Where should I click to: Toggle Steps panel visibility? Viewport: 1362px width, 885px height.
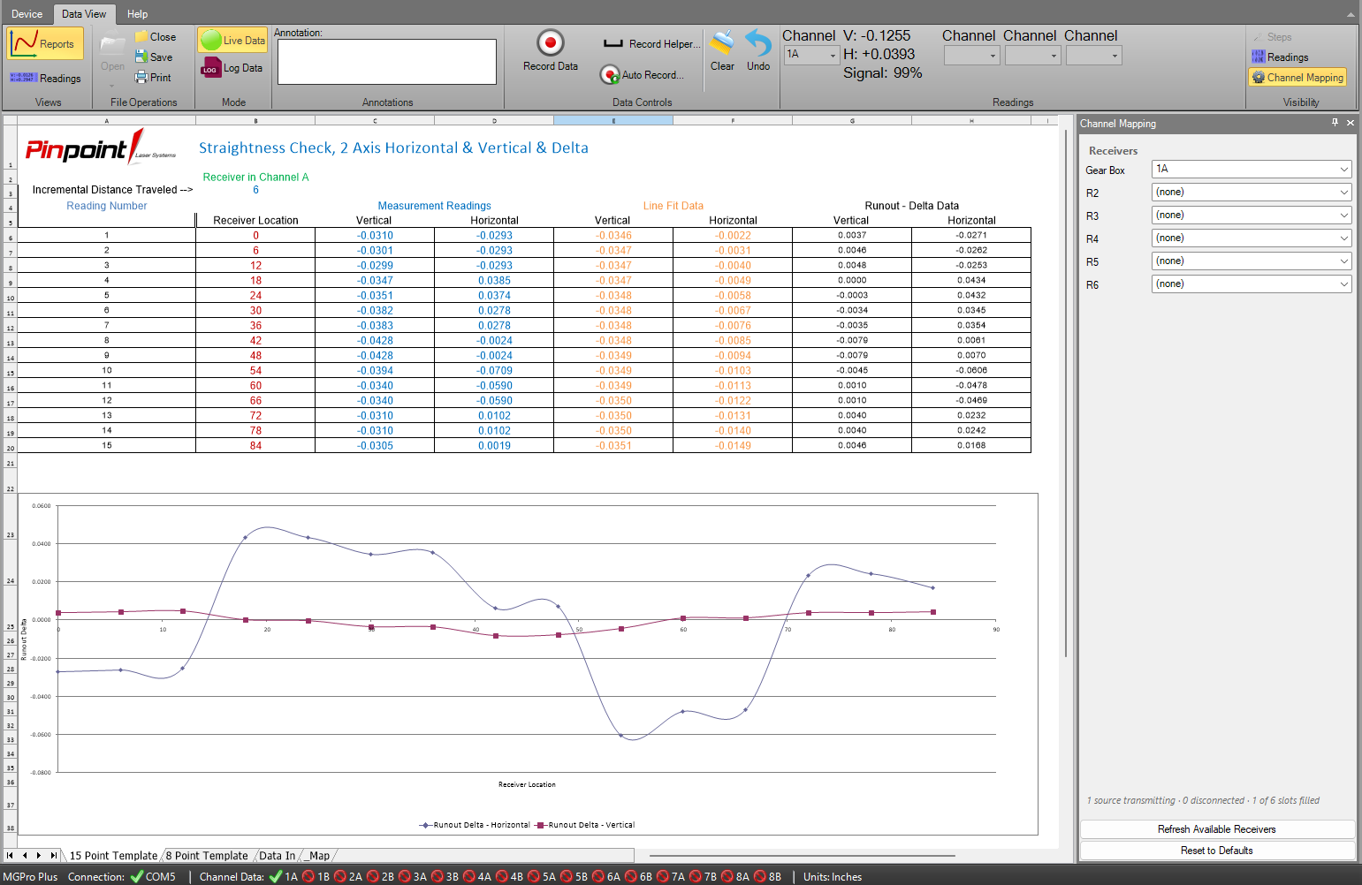pos(1272,37)
